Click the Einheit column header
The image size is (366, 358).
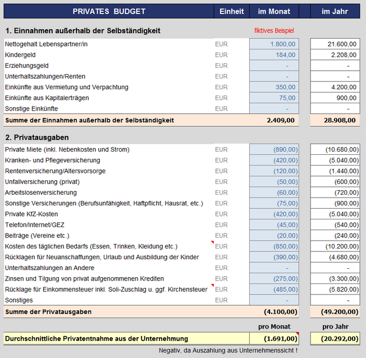tap(231, 11)
